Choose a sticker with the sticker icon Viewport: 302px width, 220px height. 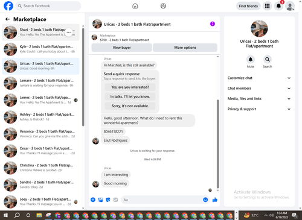(x=108, y=200)
